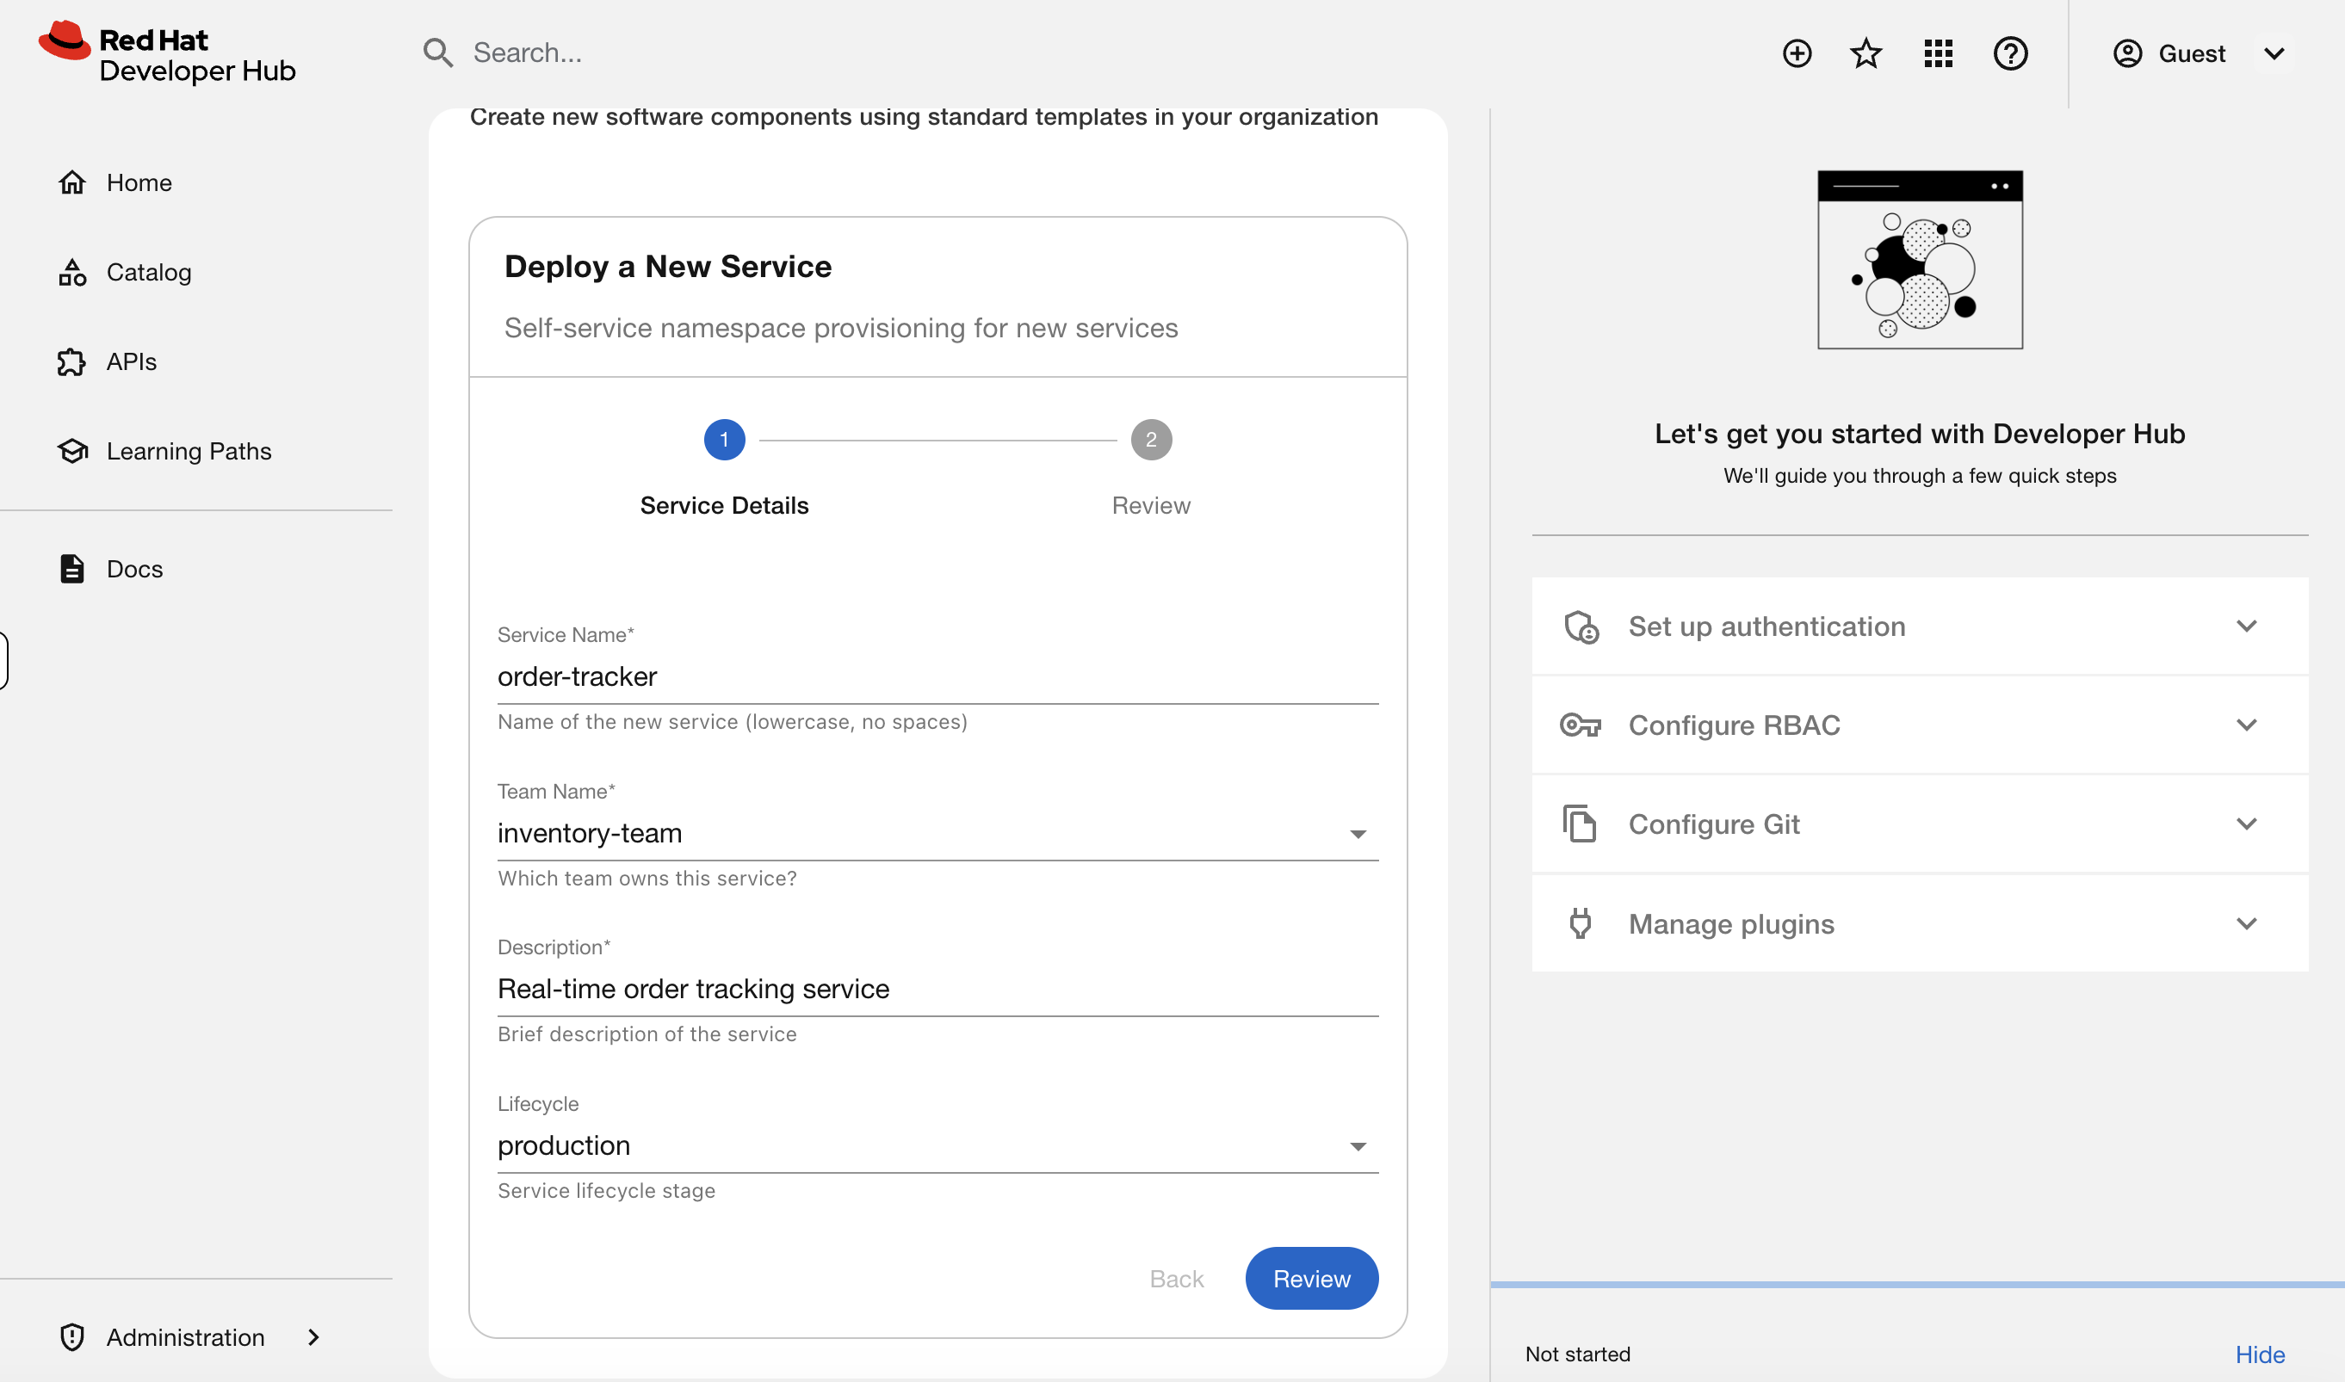Click the Deploy a New Service heading
Viewport: 2345px width, 1382px height.
pos(668,267)
